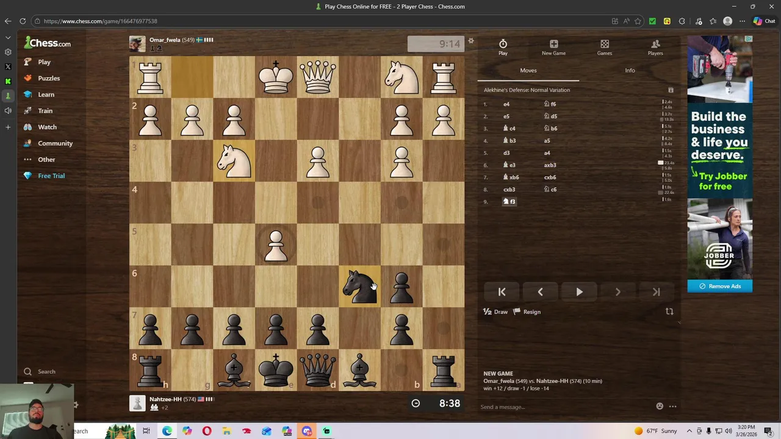781x439 pixels.
Task: Open the Players icon tab
Action: pyautogui.click(x=655, y=47)
